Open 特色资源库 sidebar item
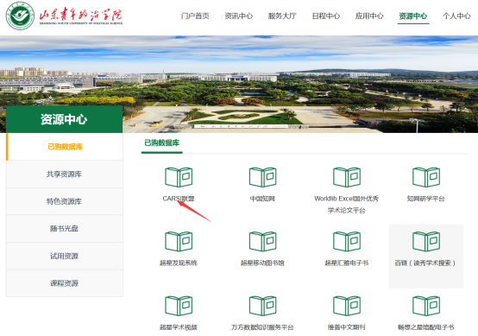This screenshot has height=336, width=478. click(65, 201)
